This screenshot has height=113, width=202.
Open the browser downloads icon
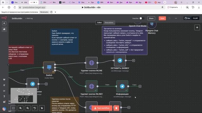pyautogui.click(x=199, y=8)
